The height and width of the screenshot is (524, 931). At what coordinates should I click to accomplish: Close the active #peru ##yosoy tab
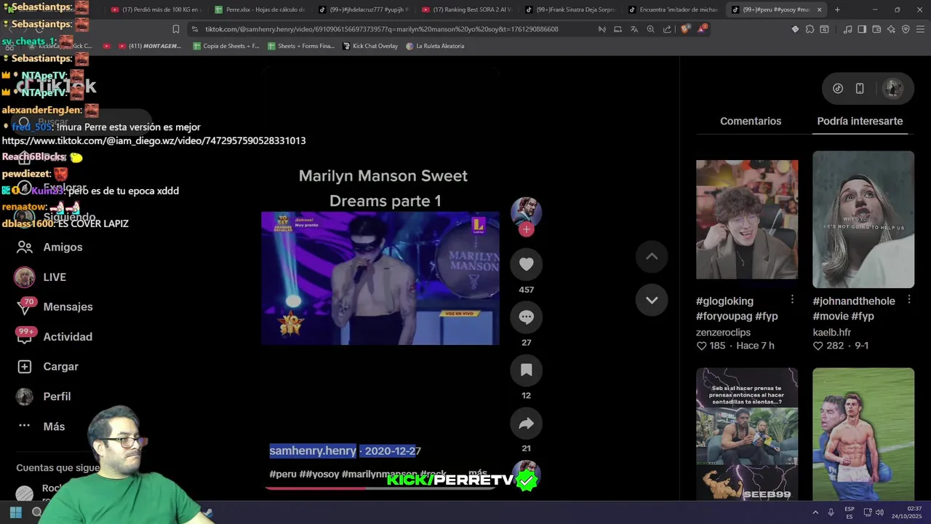tap(820, 9)
